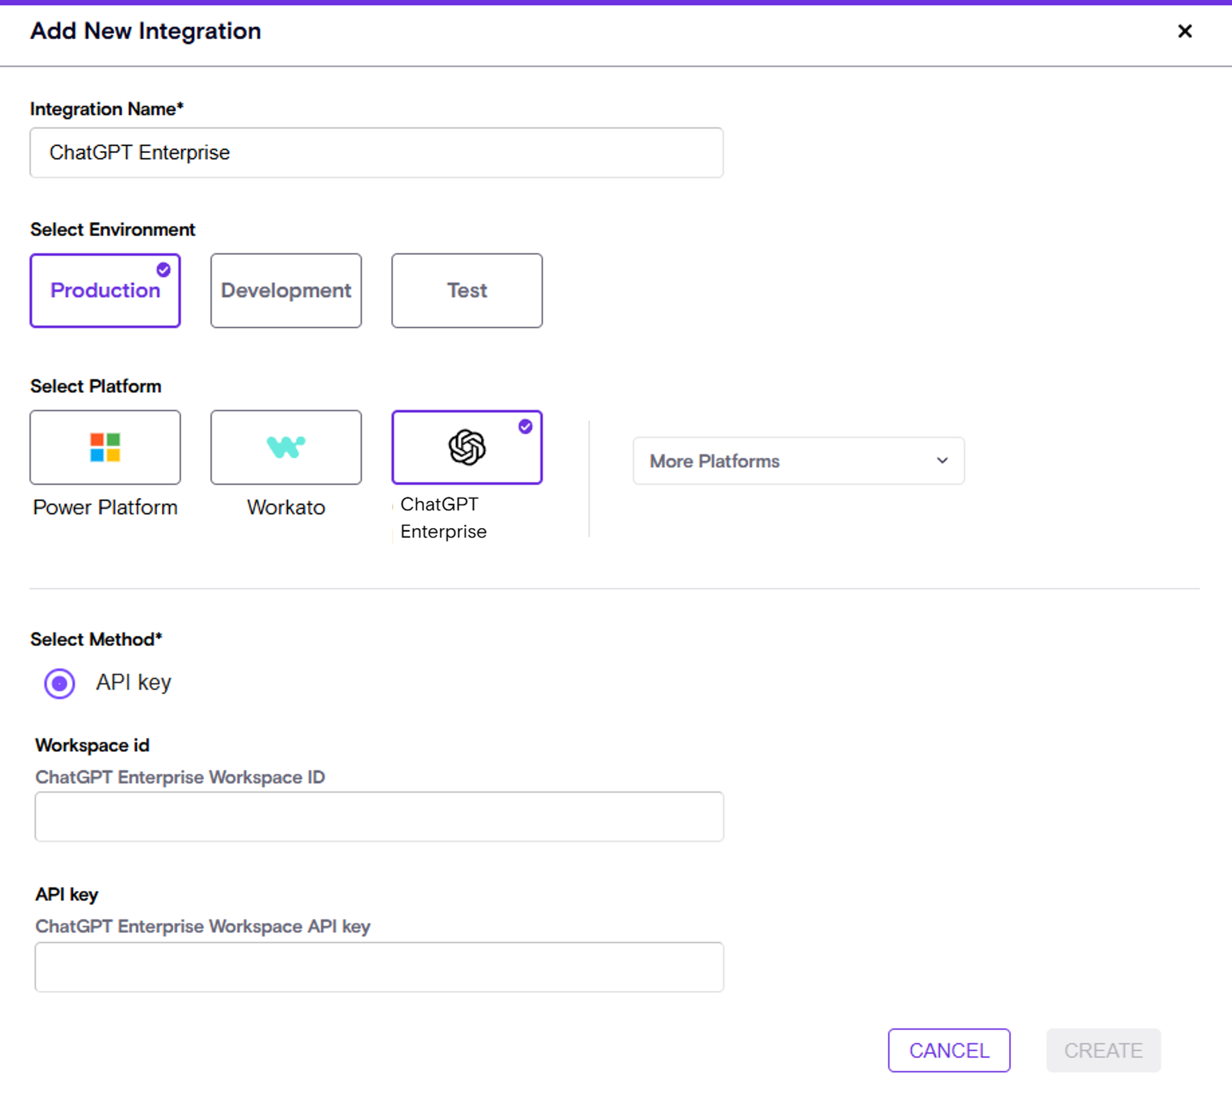
Task: Click the Power Platform text label
Action: (105, 508)
